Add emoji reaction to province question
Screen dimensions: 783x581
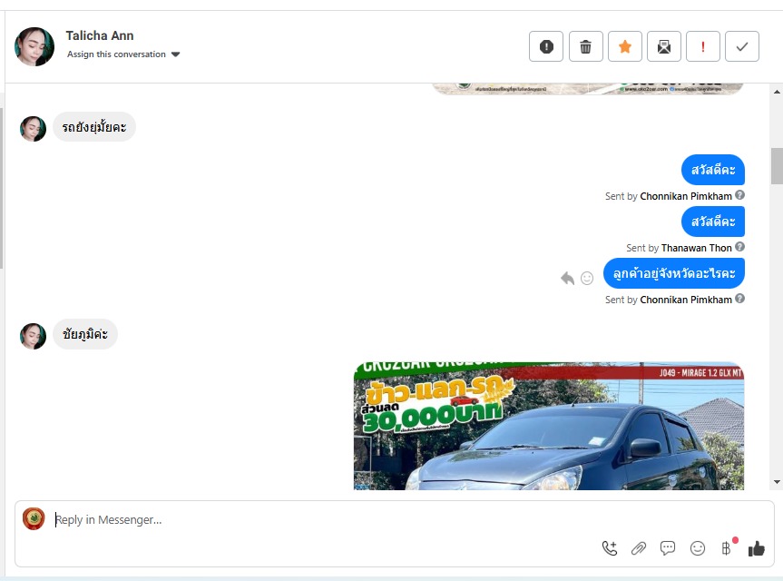587,279
